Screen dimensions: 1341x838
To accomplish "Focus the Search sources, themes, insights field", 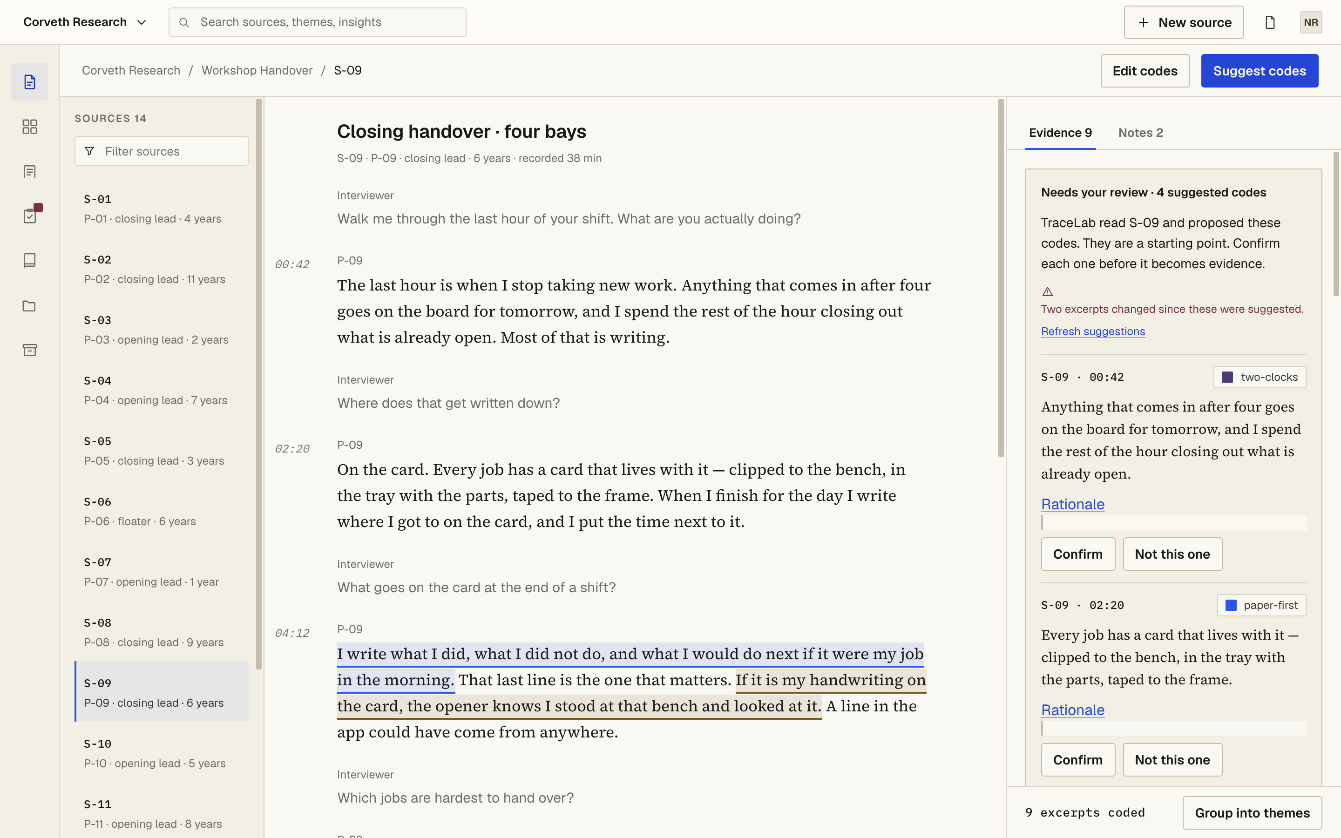I will 318,22.
